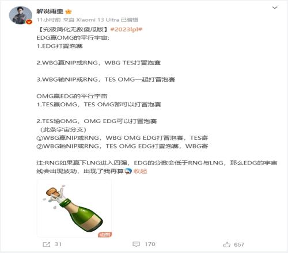Open the #2023lpl# hashtag topic
Viewport: 288px width, 253px height.
point(126,29)
